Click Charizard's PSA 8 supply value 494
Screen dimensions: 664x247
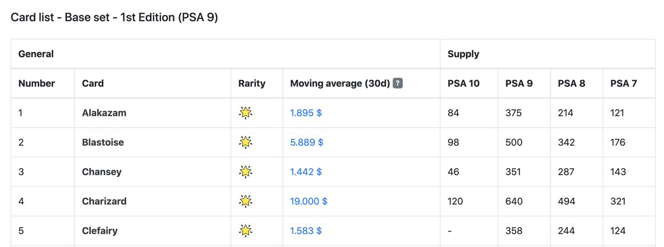567,201
